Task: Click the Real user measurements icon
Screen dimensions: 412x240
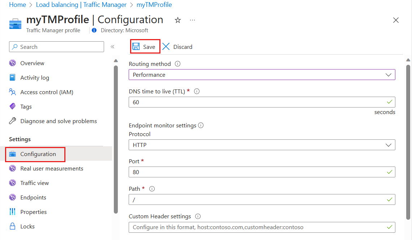Action: (12, 168)
